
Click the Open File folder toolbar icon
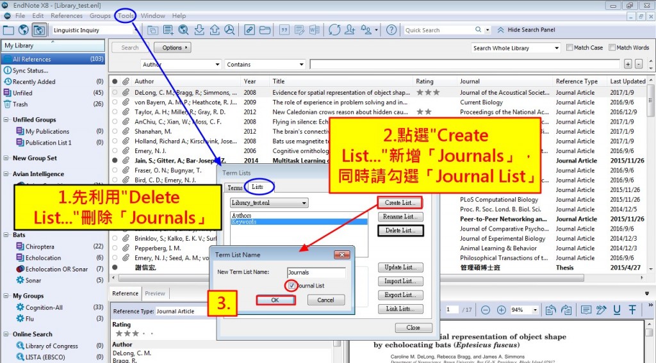(x=265, y=30)
